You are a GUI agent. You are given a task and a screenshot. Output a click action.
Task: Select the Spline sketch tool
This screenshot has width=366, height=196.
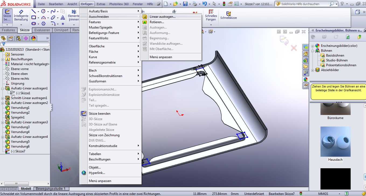pos(53,11)
